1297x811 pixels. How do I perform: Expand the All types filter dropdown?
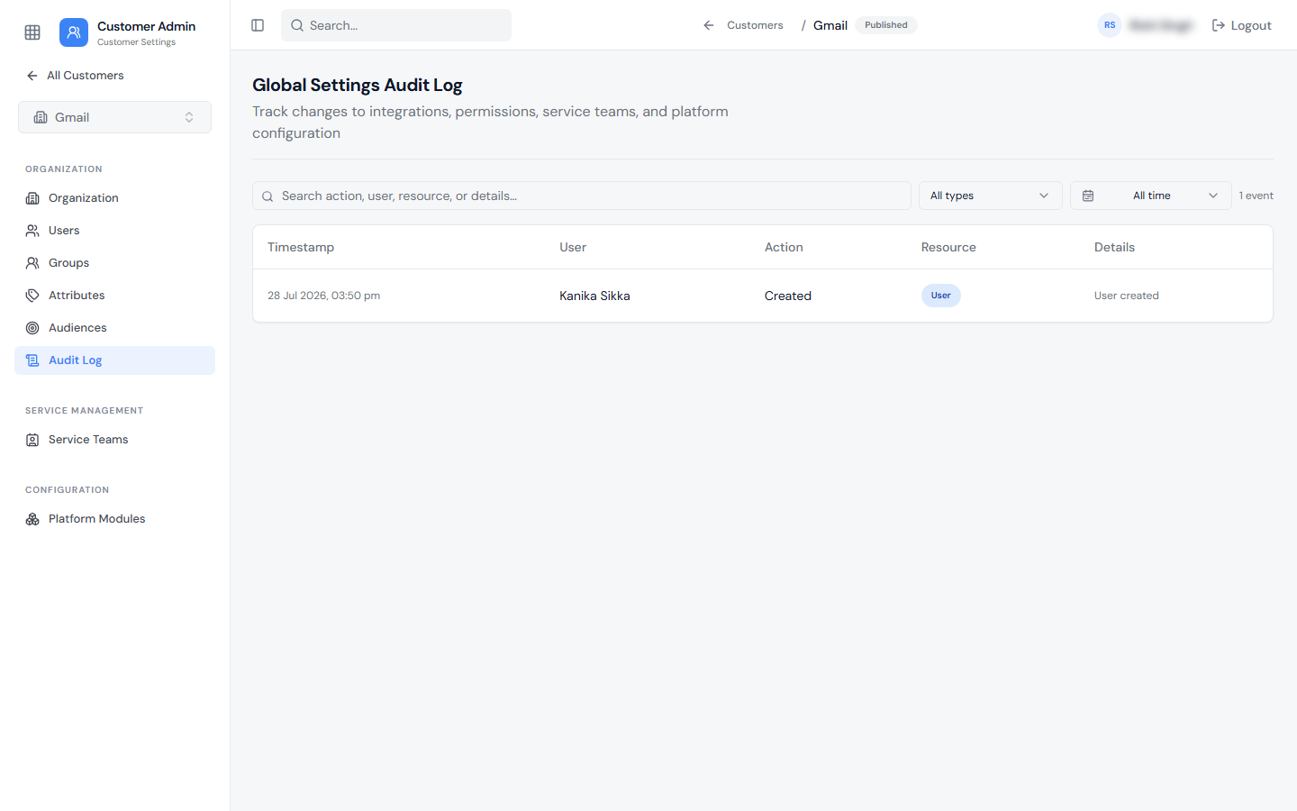990,196
